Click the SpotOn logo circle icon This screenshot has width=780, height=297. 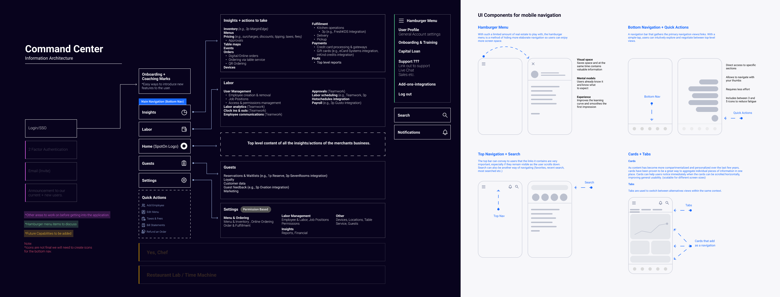click(x=184, y=146)
